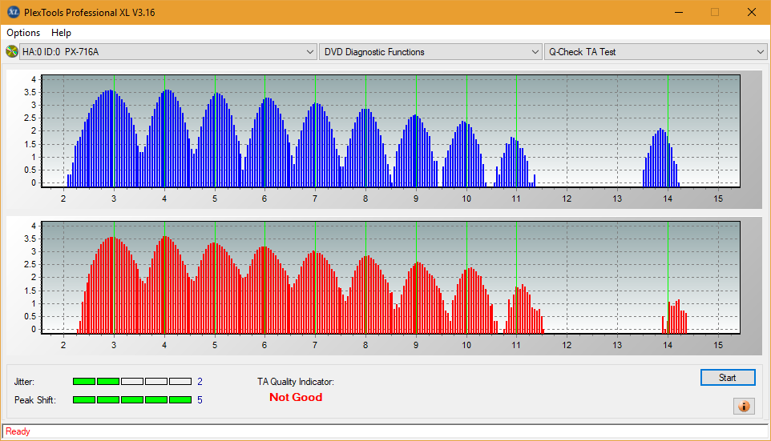Click the empty fifth Jitter bar segment

[x=180, y=381]
